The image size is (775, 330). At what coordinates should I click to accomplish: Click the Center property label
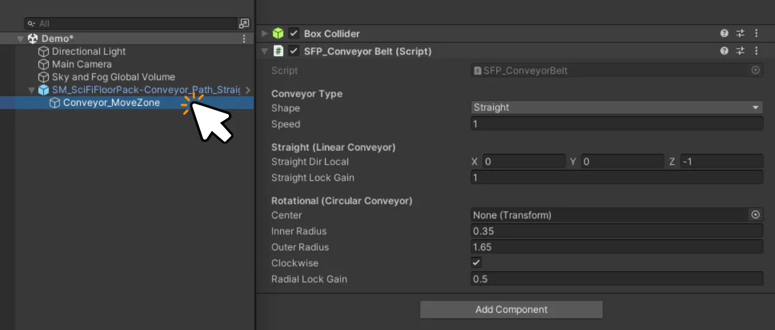tap(287, 215)
